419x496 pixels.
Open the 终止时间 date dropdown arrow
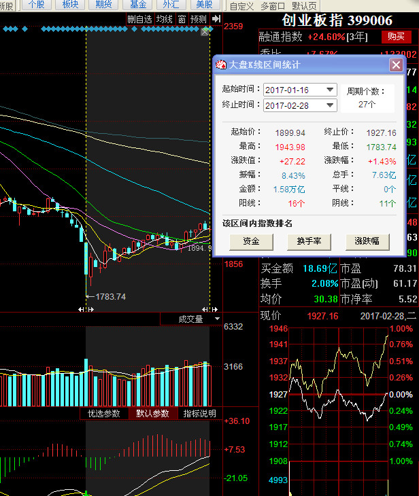(x=330, y=105)
